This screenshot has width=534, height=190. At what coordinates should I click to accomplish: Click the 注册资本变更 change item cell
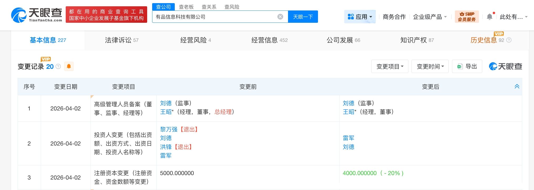(x=123, y=177)
